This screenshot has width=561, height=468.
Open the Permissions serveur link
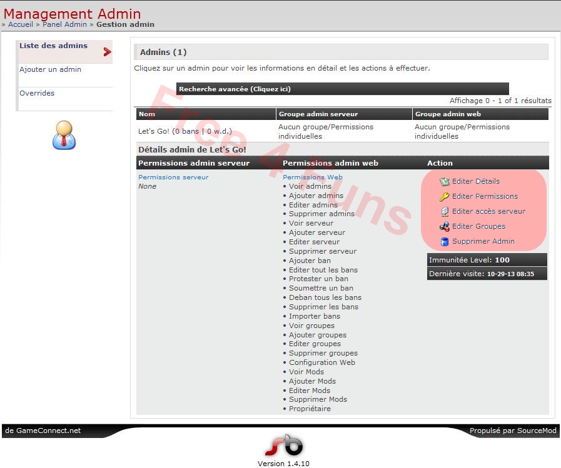(x=173, y=177)
